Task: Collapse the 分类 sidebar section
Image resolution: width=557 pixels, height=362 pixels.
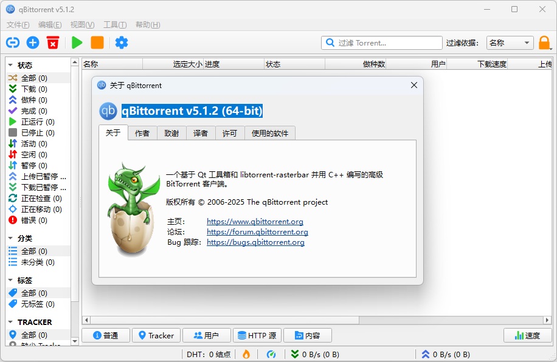Action: tap(10, 238)
